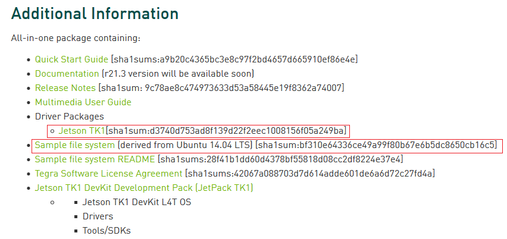
Task: Click the Jetson TK1 DevKit L4T OS item
Action: (x=137, y=202)
